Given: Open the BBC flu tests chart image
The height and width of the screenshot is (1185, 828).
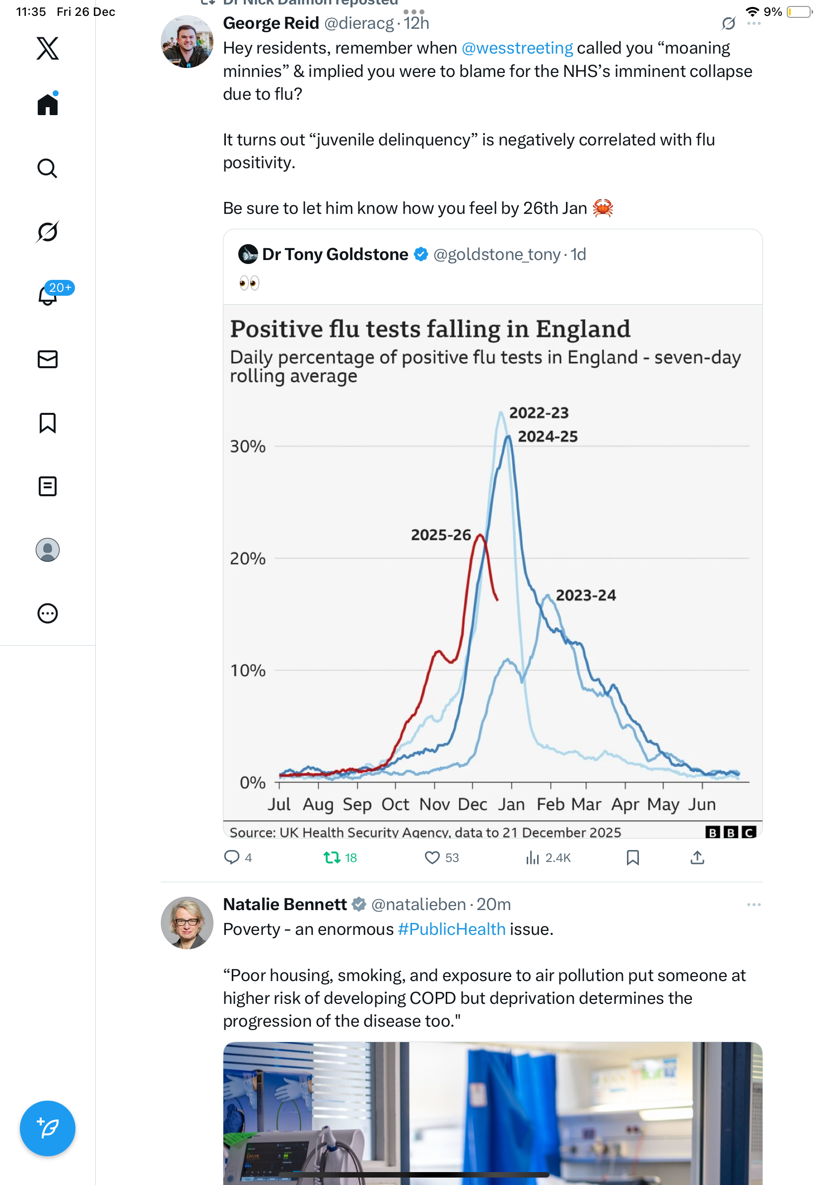Looking at the screenshot, I should click(492, 568).
